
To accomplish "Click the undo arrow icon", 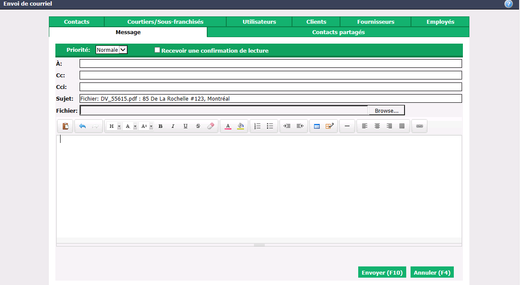I will [x=83, y=126].
